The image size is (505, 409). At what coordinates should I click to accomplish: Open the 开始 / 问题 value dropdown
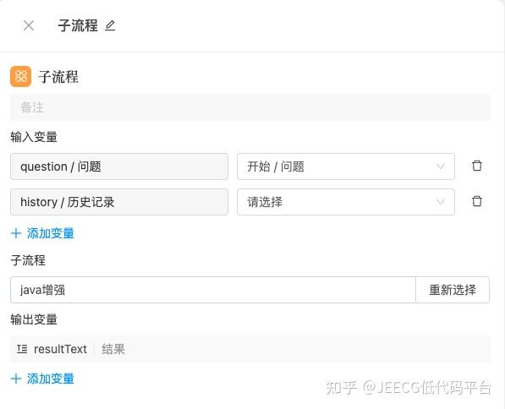click(346, 166)
